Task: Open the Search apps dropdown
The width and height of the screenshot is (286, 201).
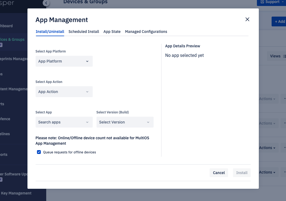Action: 64,122
